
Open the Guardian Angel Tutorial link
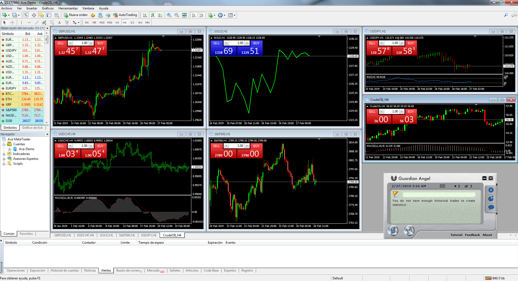[x=456, y=235]
